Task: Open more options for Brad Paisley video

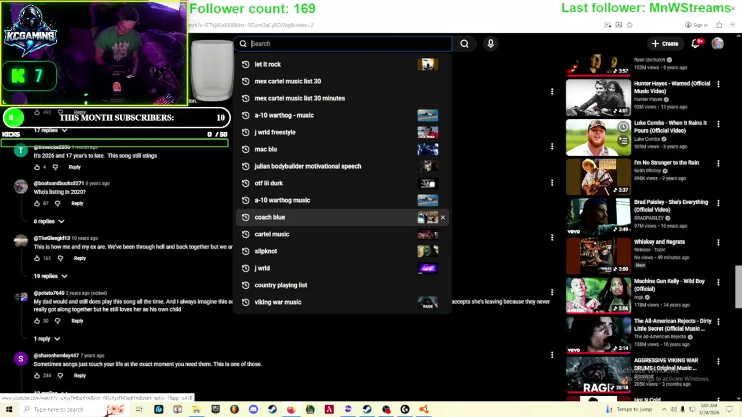Action: pos(718,203)
